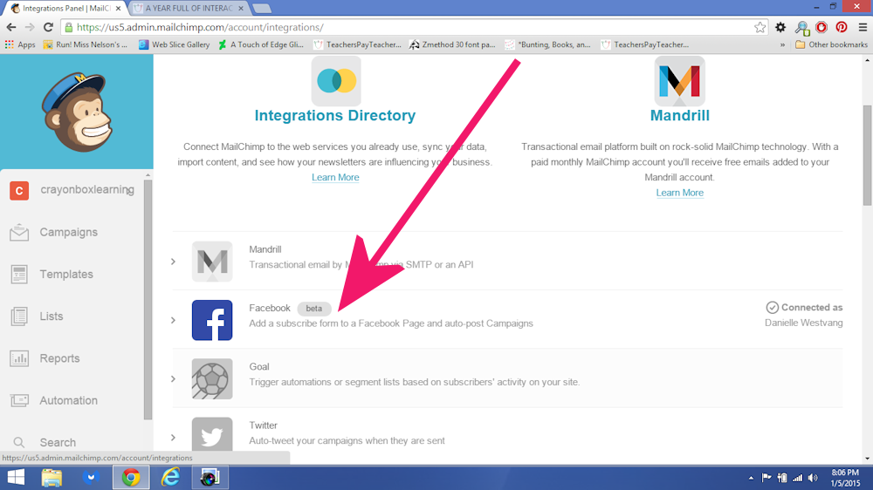
Task: Click the address bar URL
Action: (200, 27)
